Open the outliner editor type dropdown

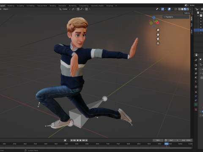198,9
